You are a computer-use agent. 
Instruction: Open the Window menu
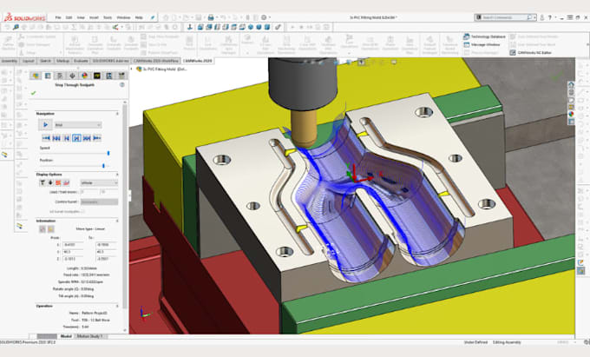[123, 17]
